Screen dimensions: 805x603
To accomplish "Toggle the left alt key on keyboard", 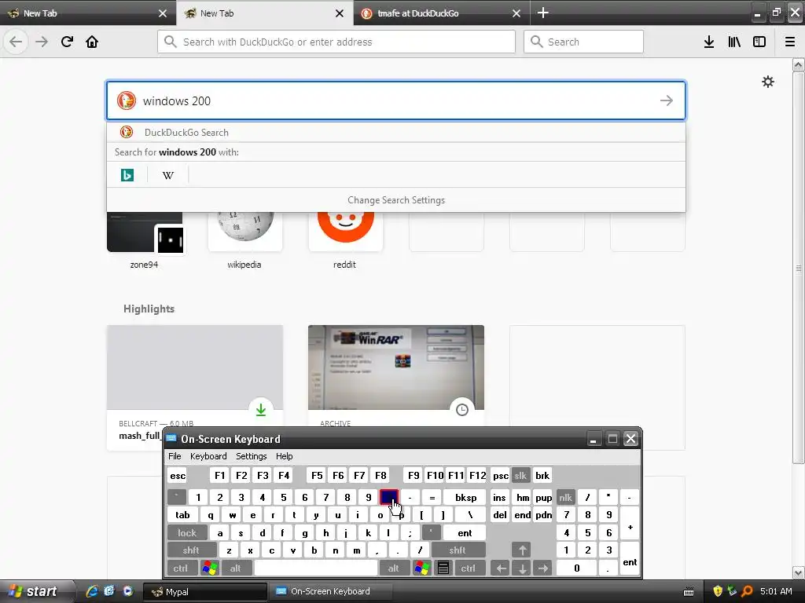I will pos(236,568).
